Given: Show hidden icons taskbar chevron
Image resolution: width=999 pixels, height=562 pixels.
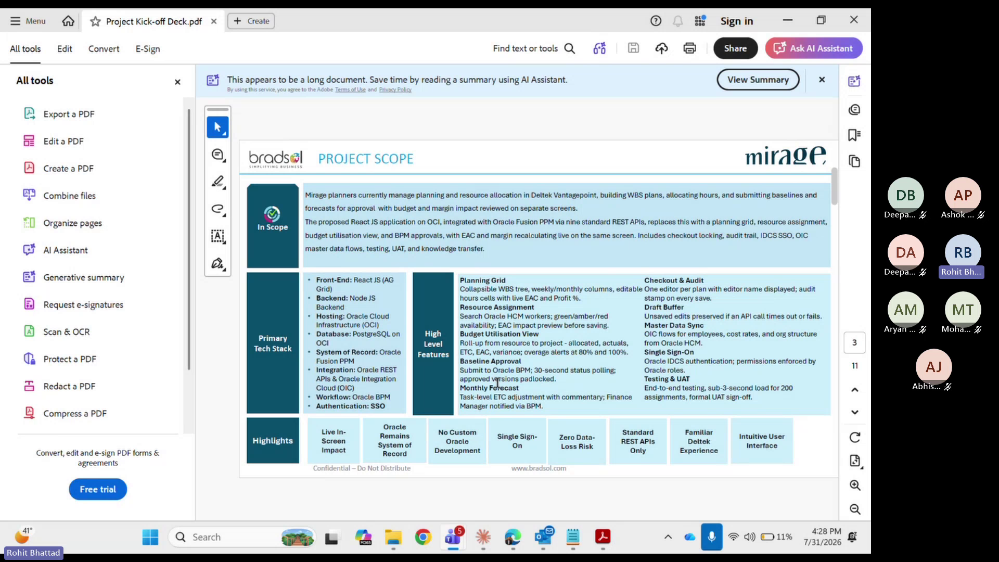Looking at the screenshot, I should (x=668, y=537).
